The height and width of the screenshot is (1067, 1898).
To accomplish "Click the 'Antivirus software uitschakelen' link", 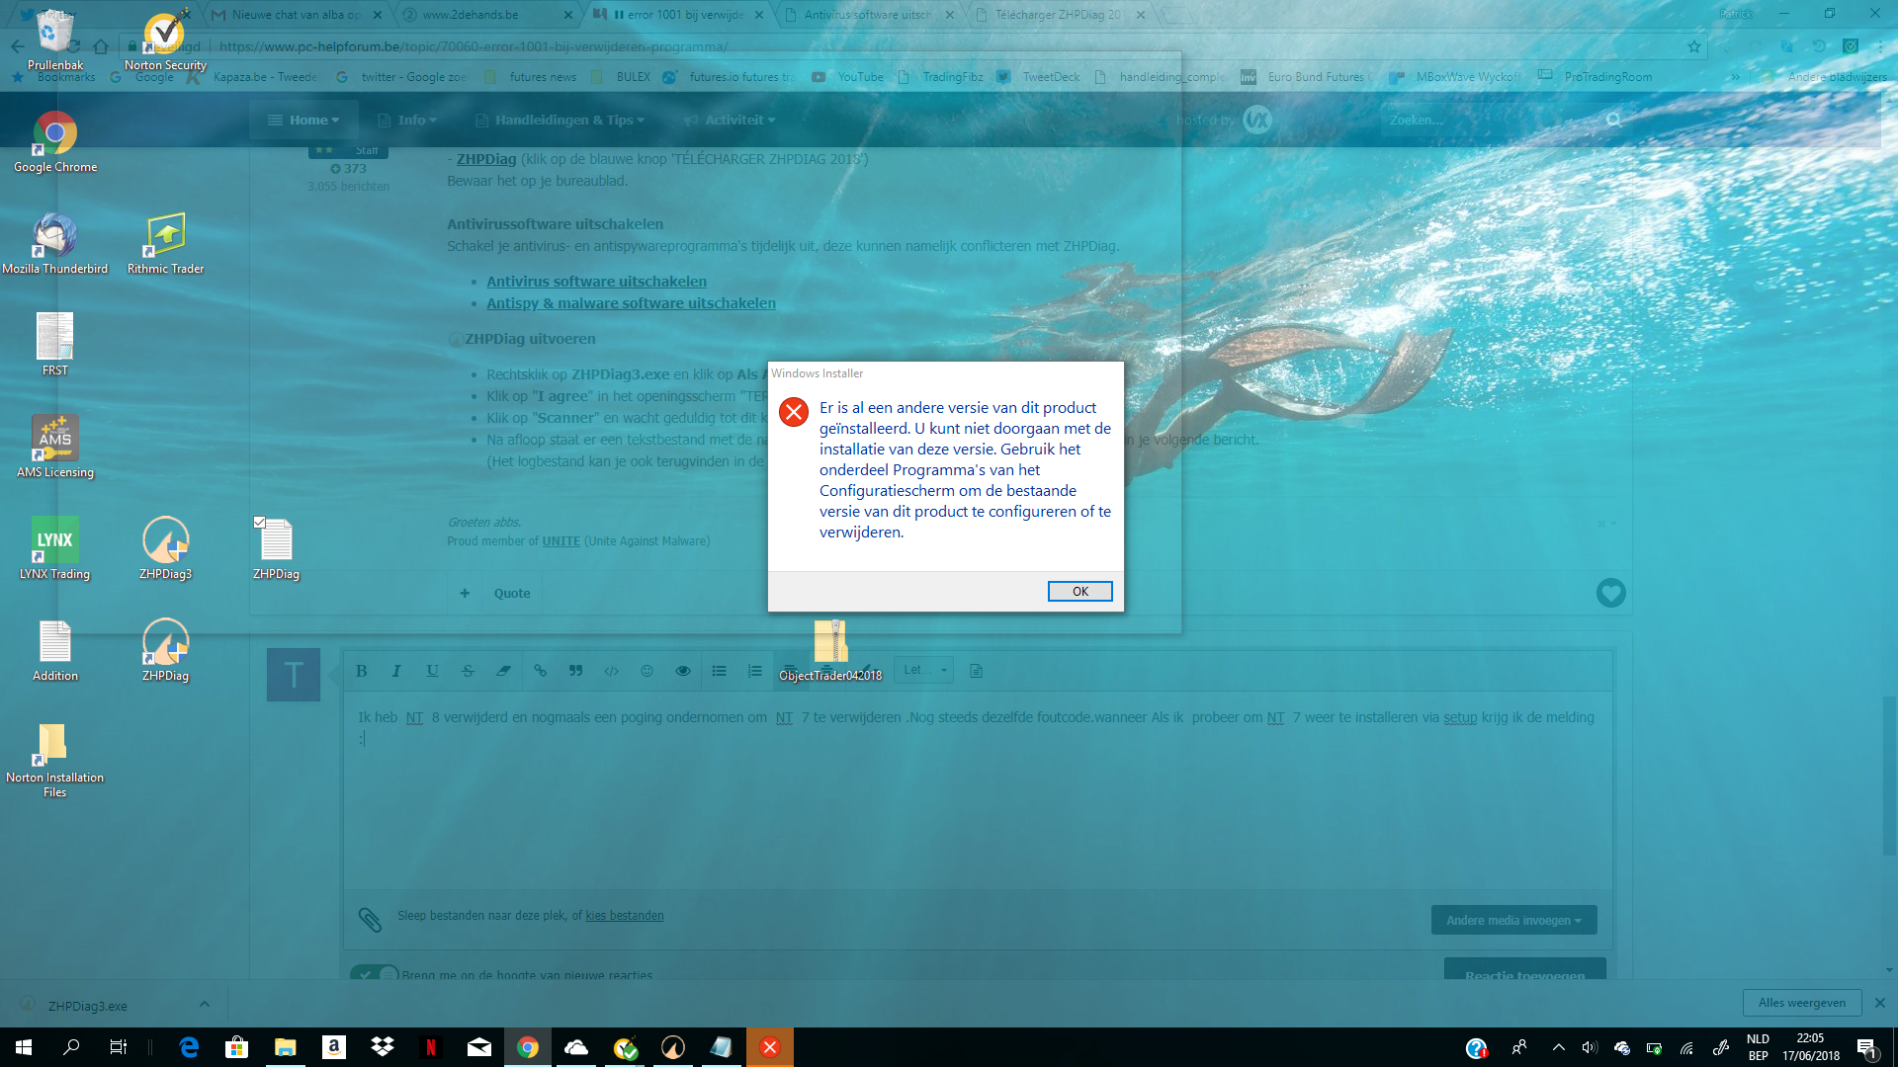I will coord(596,282).
